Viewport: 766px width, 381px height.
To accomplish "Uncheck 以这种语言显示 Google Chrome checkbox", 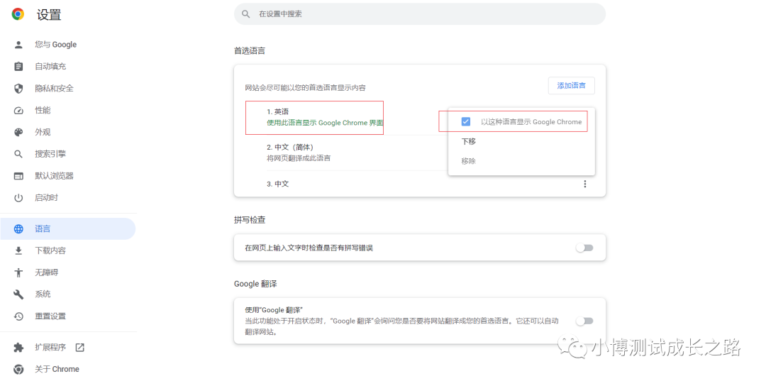I will pyautogui.click(x=465, y=121).
